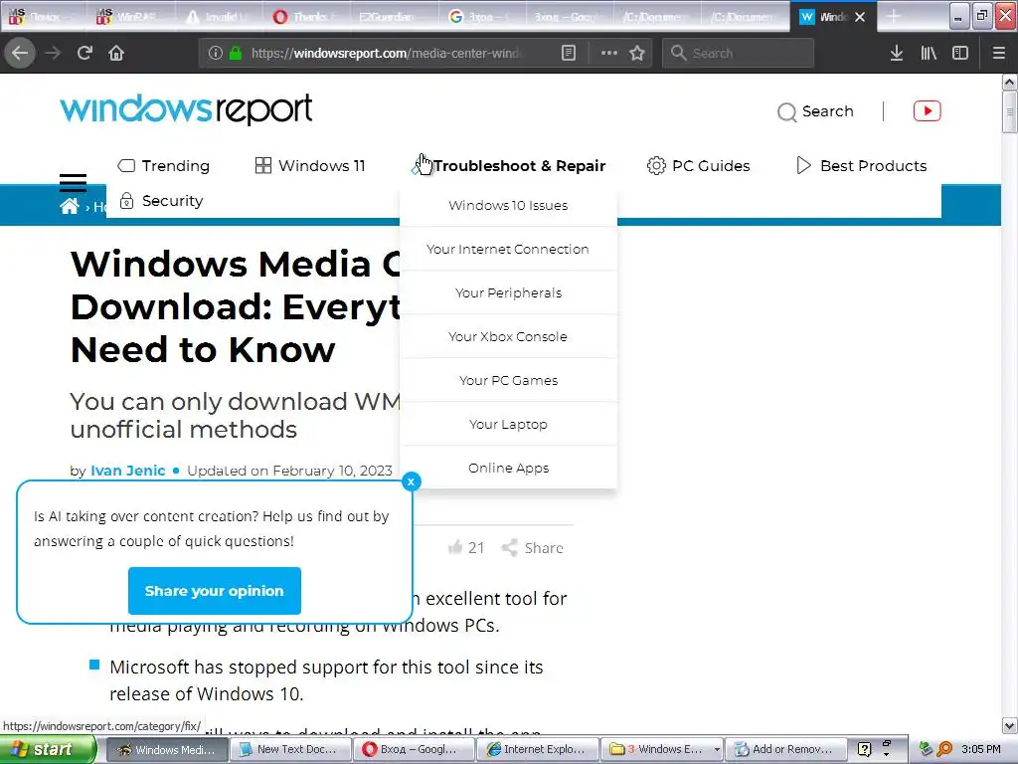Close the active WindowsReport tab

[860, 17]
